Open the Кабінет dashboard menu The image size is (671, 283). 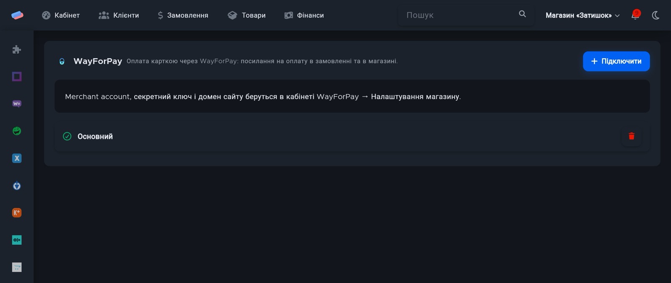(61, 15)
